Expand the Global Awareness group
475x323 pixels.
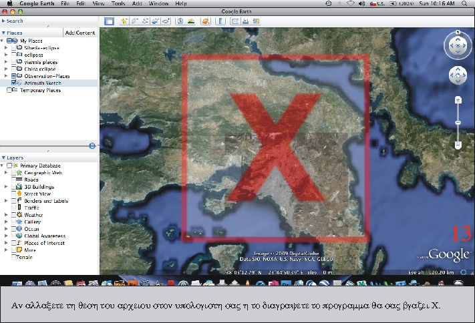6,236
